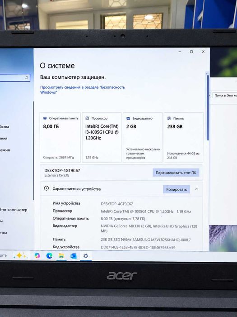This screenshot has height=317, width=237.
Task: Select the 2 GB video adapter card
Action: pyautogui.click(x=143, y=138)
